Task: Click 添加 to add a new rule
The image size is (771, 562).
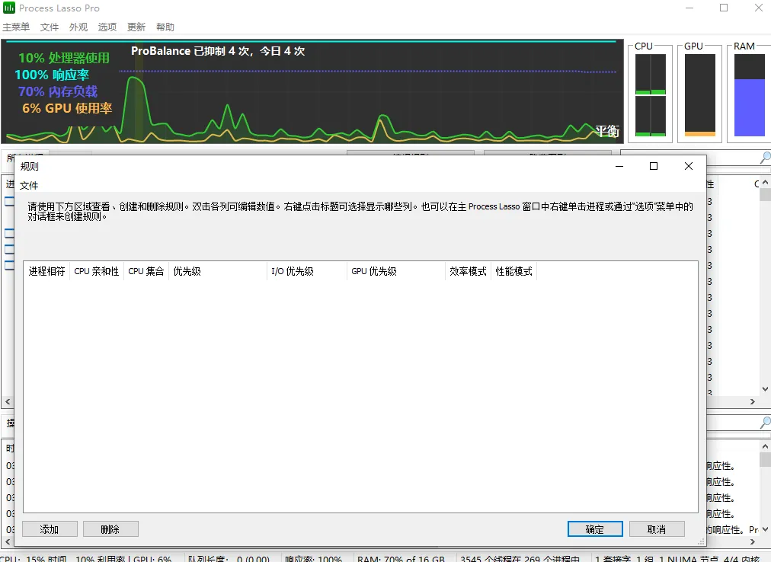Action: point(50,528)
